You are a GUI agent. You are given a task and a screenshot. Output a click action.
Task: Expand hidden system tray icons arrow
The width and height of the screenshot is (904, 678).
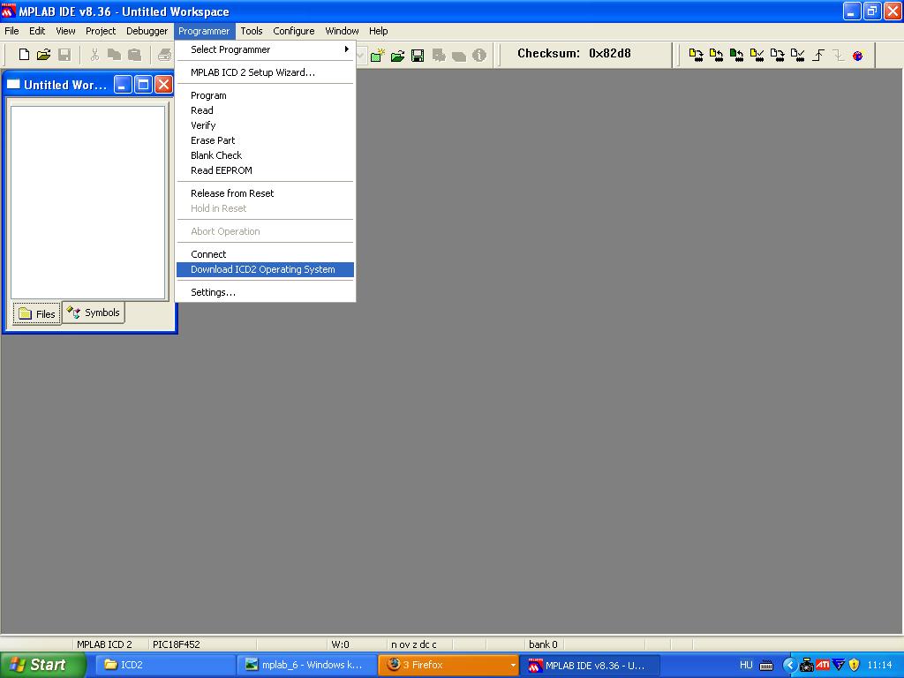click(x=790, y=665)
